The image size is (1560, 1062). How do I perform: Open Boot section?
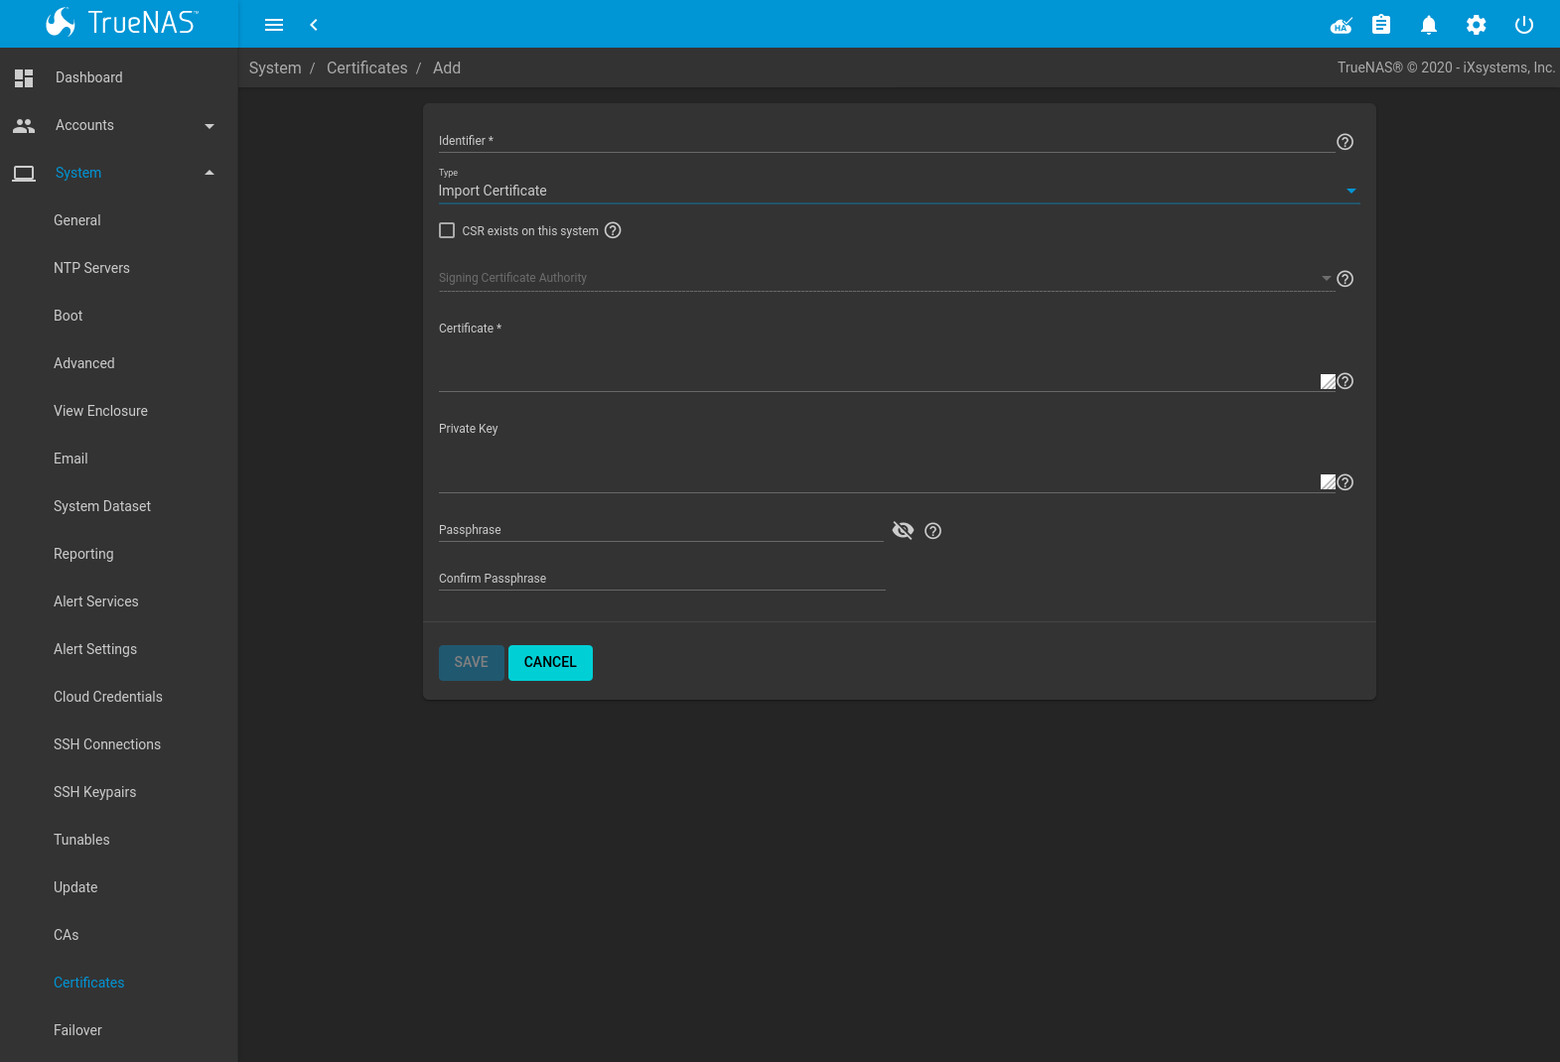click(x=69, y=316)
